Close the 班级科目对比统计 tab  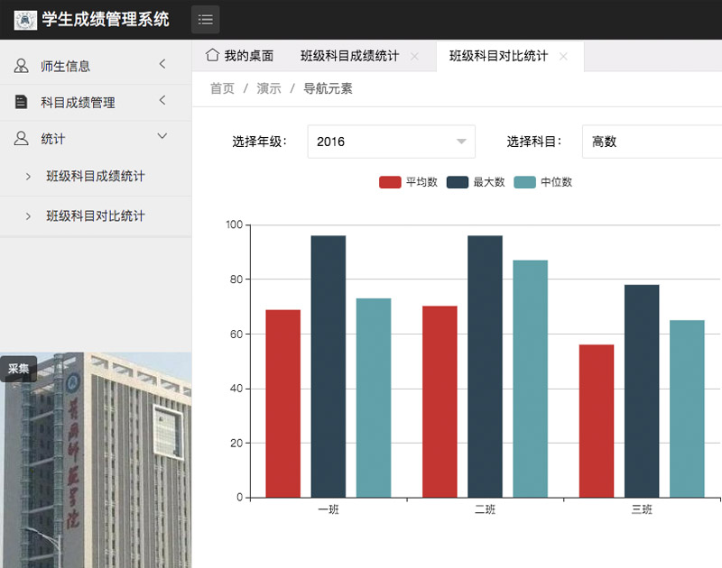pyautogui.click(x=563, y=56)
